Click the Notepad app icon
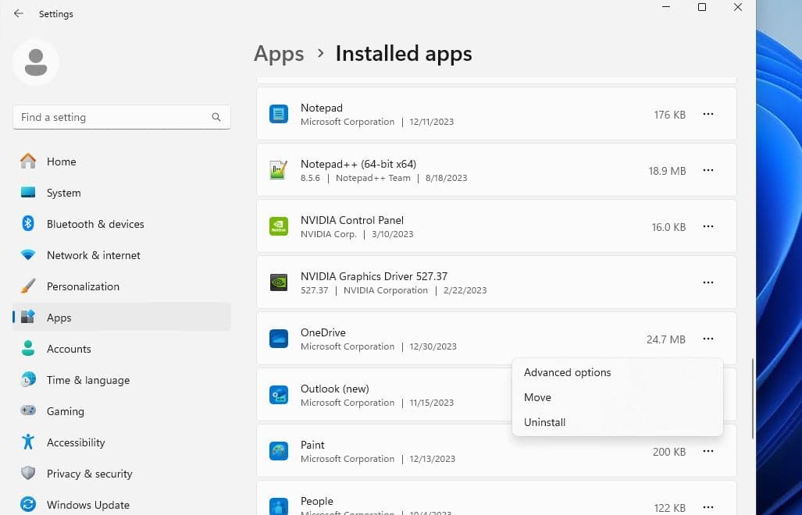Viewport: 802px width, 515px height. coord(279,114)
